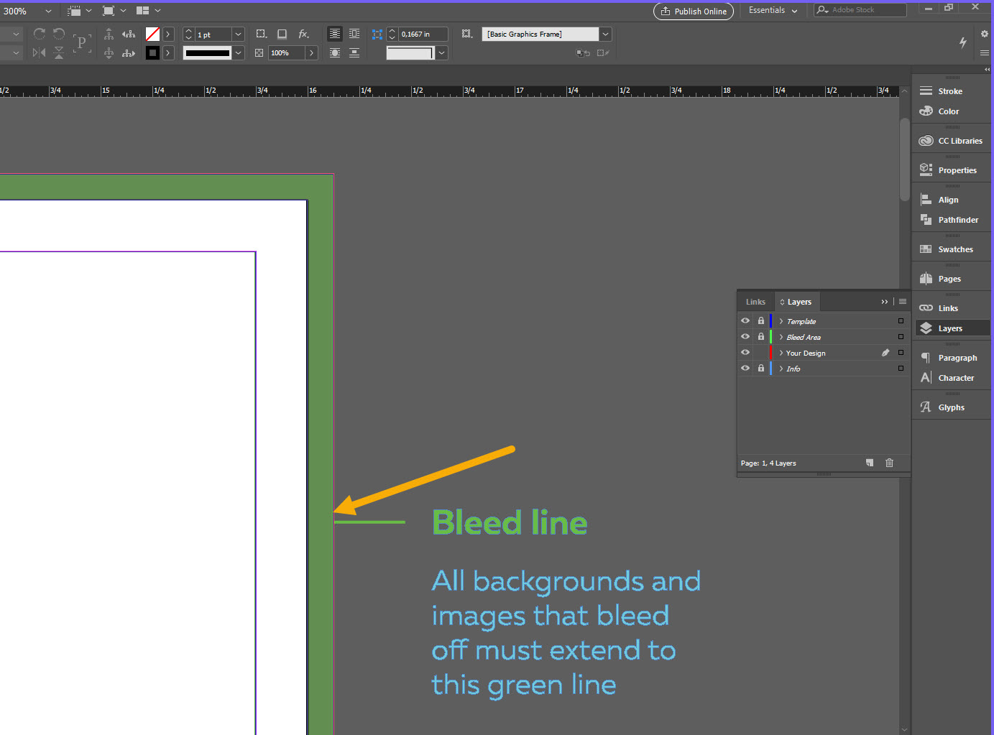Toggle lock on Your Design layer
This screenshot has width=994, height=735.
761,353
